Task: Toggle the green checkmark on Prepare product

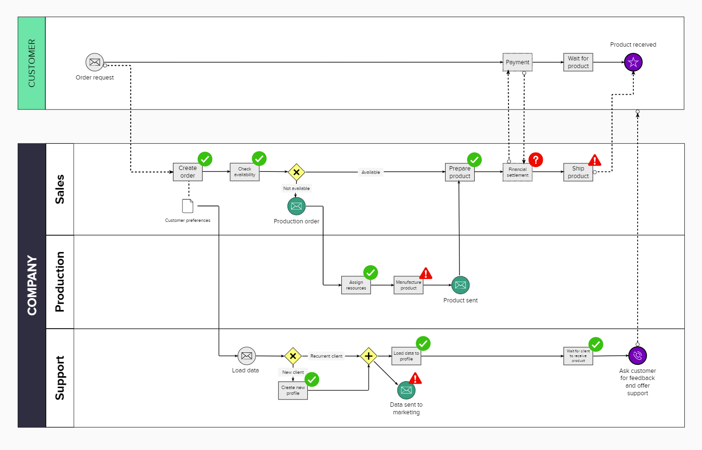Action: tap(475, 160)
